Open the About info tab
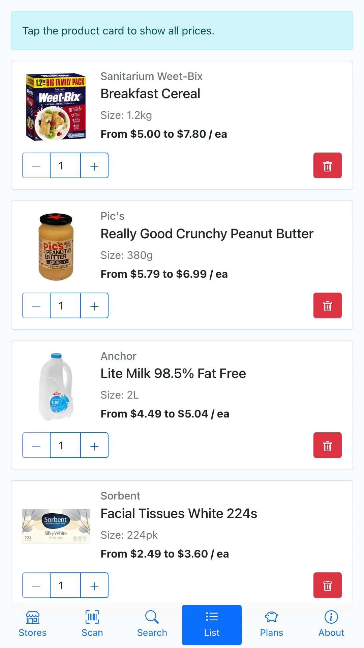This screenshot has width=364, height=648. click(331, 624)
